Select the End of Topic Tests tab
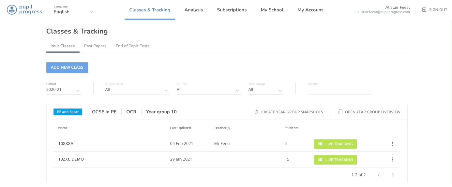452x187 pixels. pyautogui.click(x=132, y=46)
